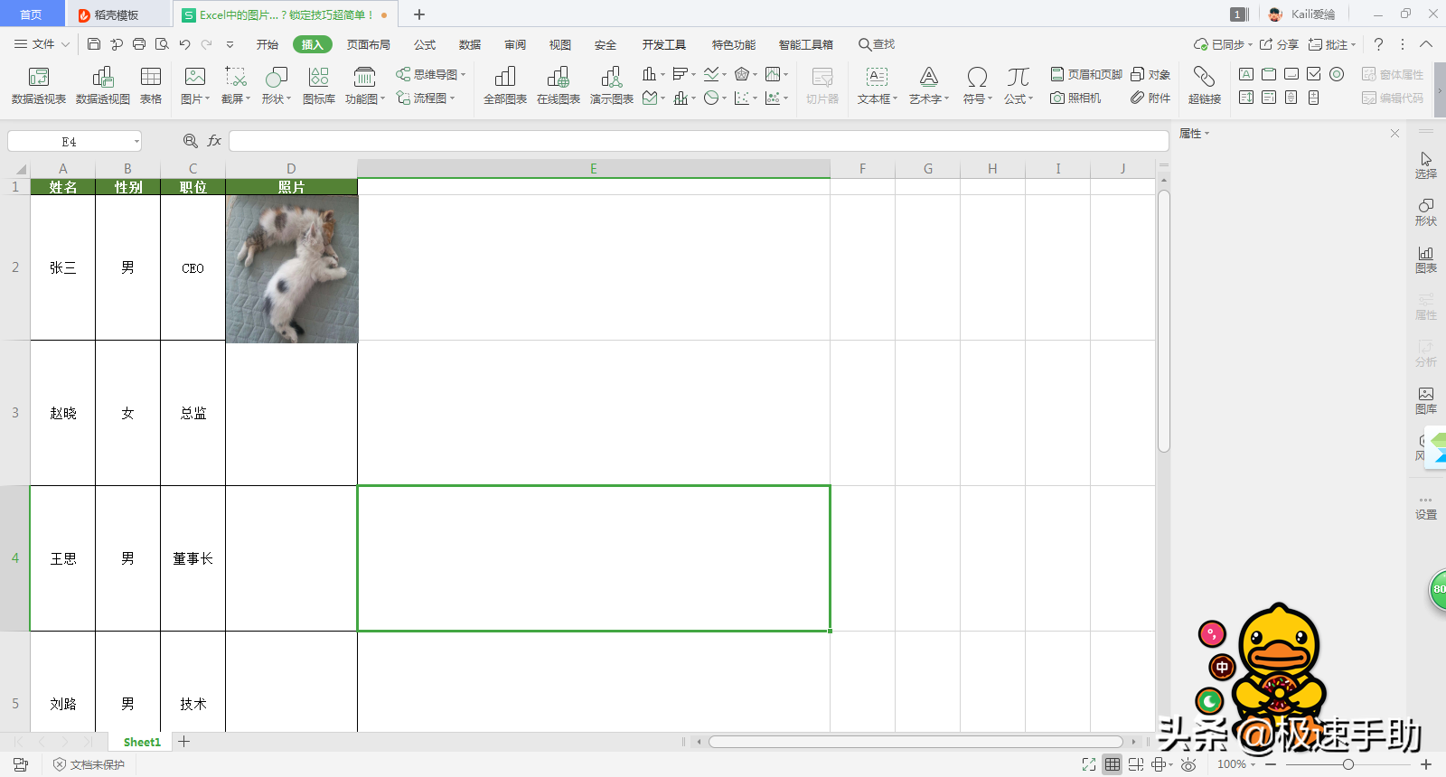Open the all charts (全部图表) dialog

coord(505,86)
